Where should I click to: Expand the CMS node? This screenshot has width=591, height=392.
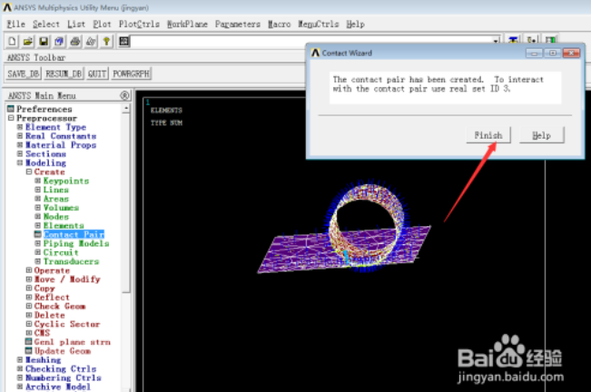click(x=29, y=333)
